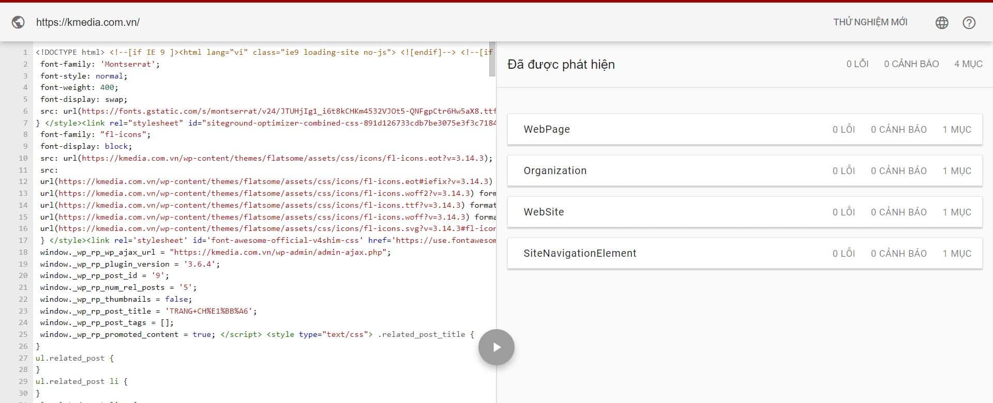Click the code editor vertical scrollbar
The width and height of the screenshot is (993, 403).
492,60
